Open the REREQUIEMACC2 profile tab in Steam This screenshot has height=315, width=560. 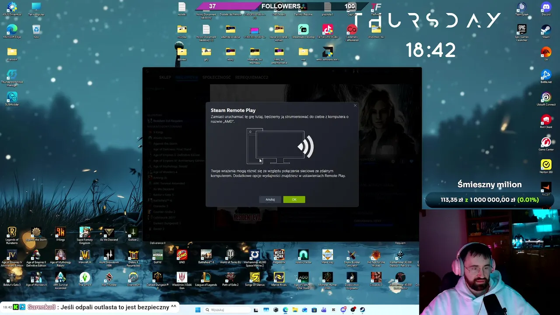[x=252, y=77]
